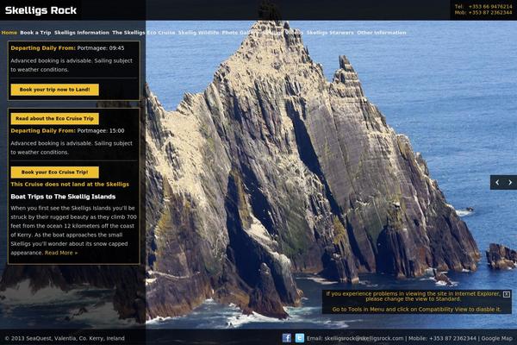Follow the Read More link
Image resolution: width=517 pixels, height=345 pixels.
(x=61, y=253)
